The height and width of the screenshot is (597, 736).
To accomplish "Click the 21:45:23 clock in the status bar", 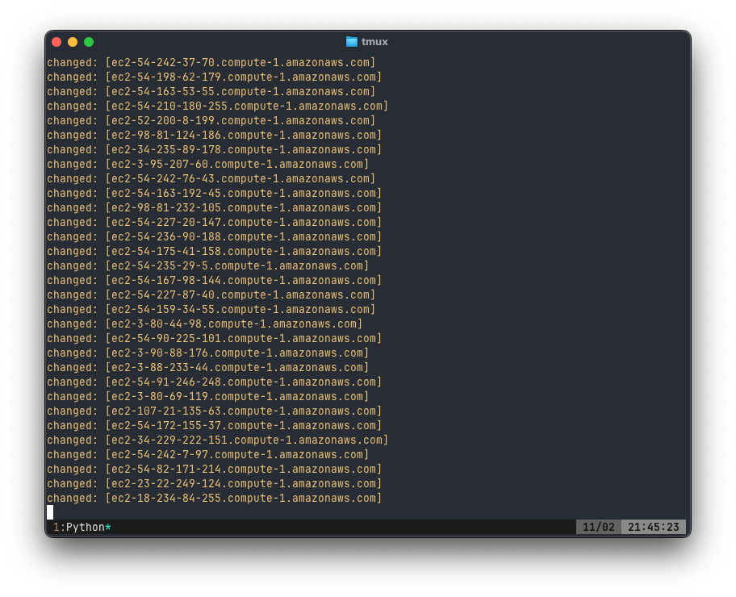I will pyautogui.click(x=653, y=528).
